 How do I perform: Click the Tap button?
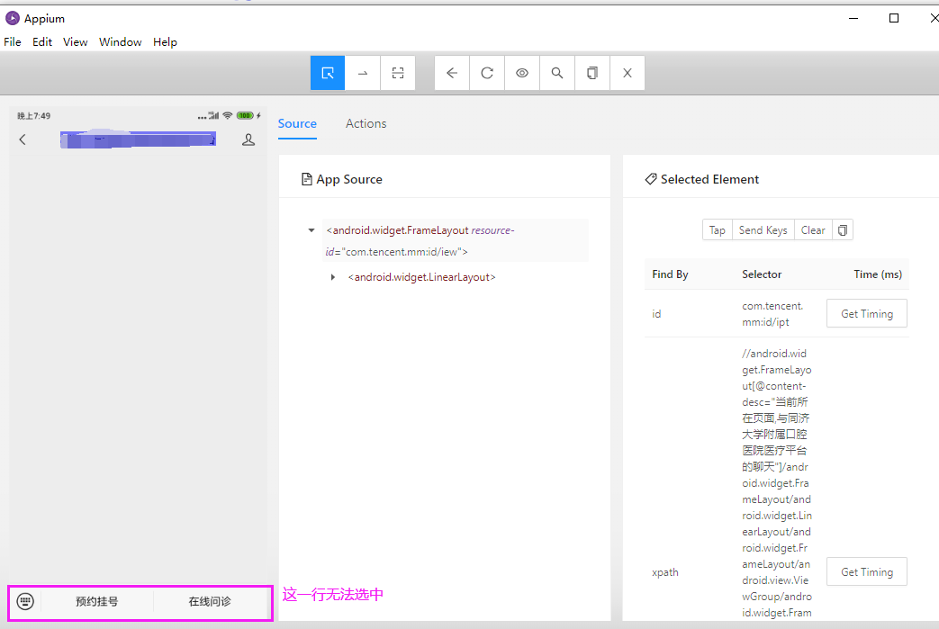coord(718,230)
